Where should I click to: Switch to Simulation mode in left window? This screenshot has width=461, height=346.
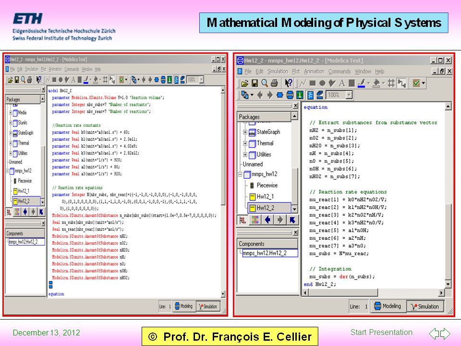tap(207, 307)
